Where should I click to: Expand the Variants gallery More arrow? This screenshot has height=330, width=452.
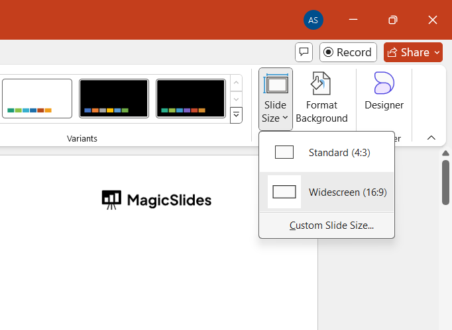pos(236,115)
